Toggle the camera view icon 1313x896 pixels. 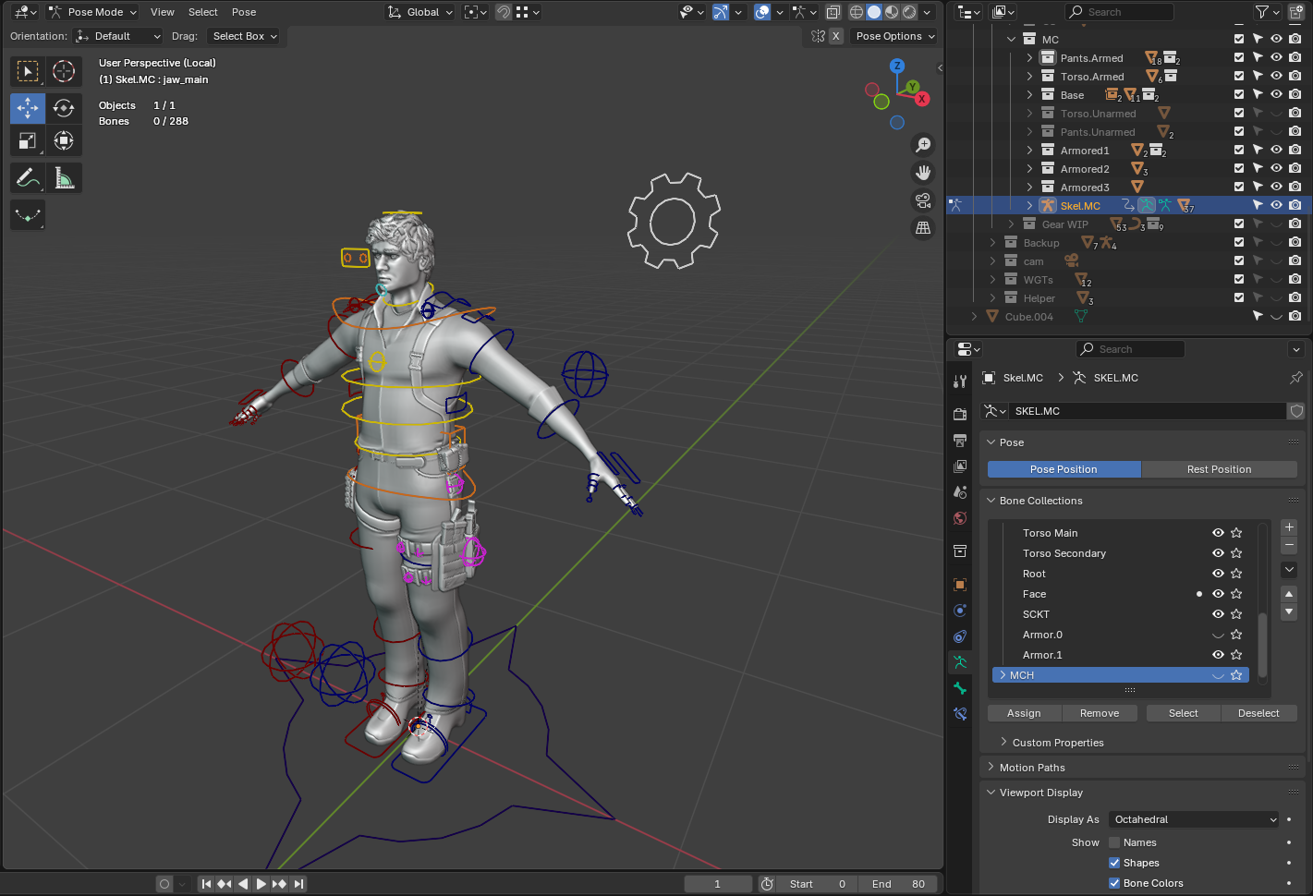point(922,200)
